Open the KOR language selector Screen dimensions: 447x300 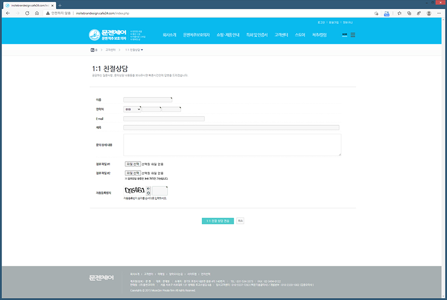coord(345,35)
